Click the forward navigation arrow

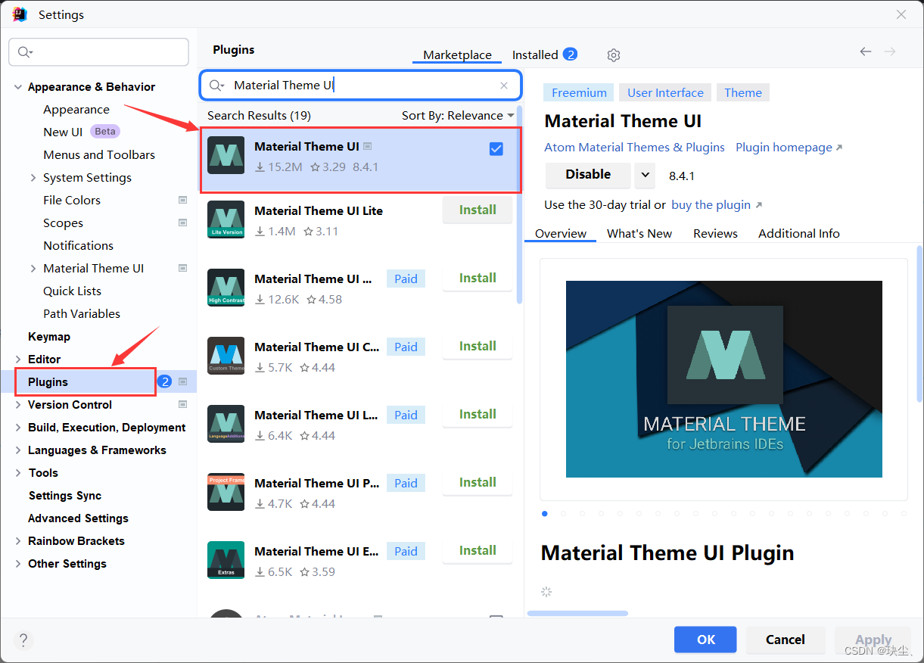[x=890, y=51]
